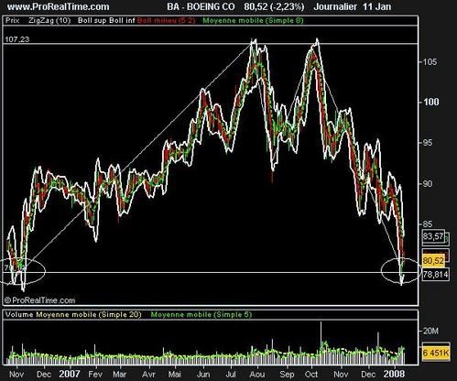Click the Oct month label
Screen dimensions: 457x381
pos(311,375)
